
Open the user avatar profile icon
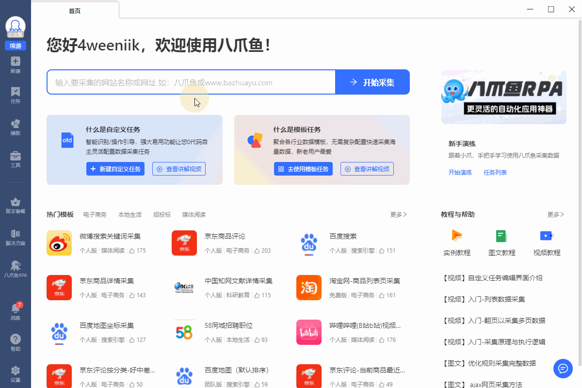coord(16,26)
